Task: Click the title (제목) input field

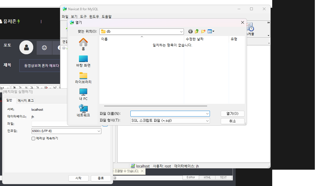Action: point(40,66)
